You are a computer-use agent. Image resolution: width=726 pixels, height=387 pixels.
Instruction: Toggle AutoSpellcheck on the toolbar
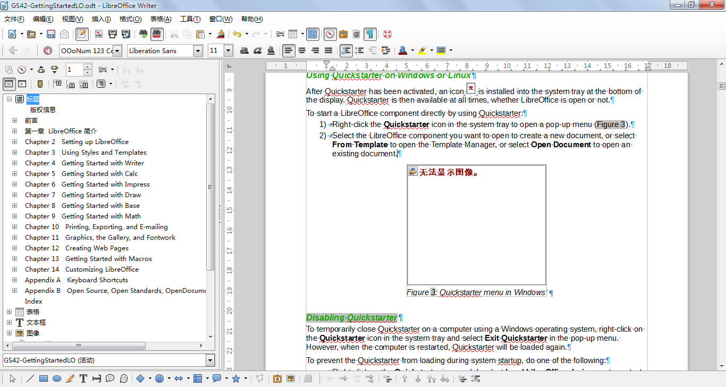[156, 34]
